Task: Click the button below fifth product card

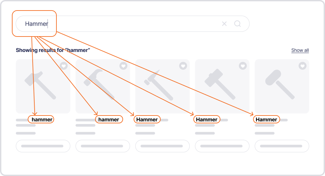Action: [x=282, y=146]
